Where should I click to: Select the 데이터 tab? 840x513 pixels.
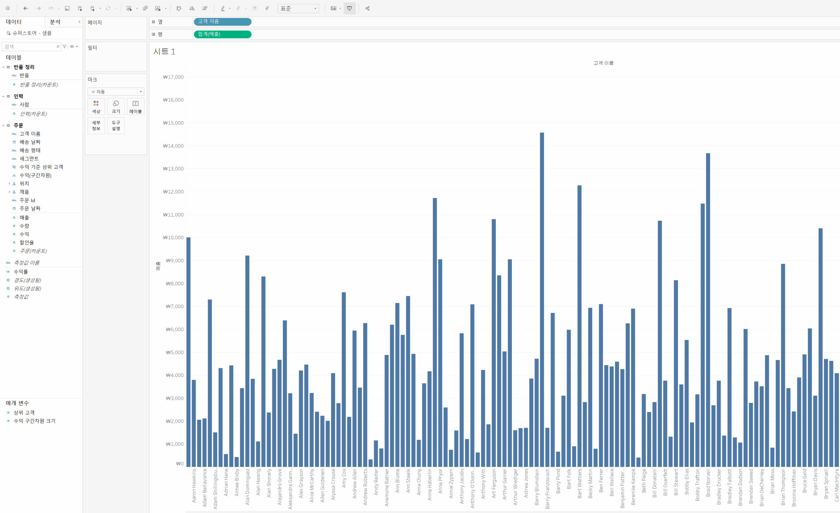tap(14, 22)
